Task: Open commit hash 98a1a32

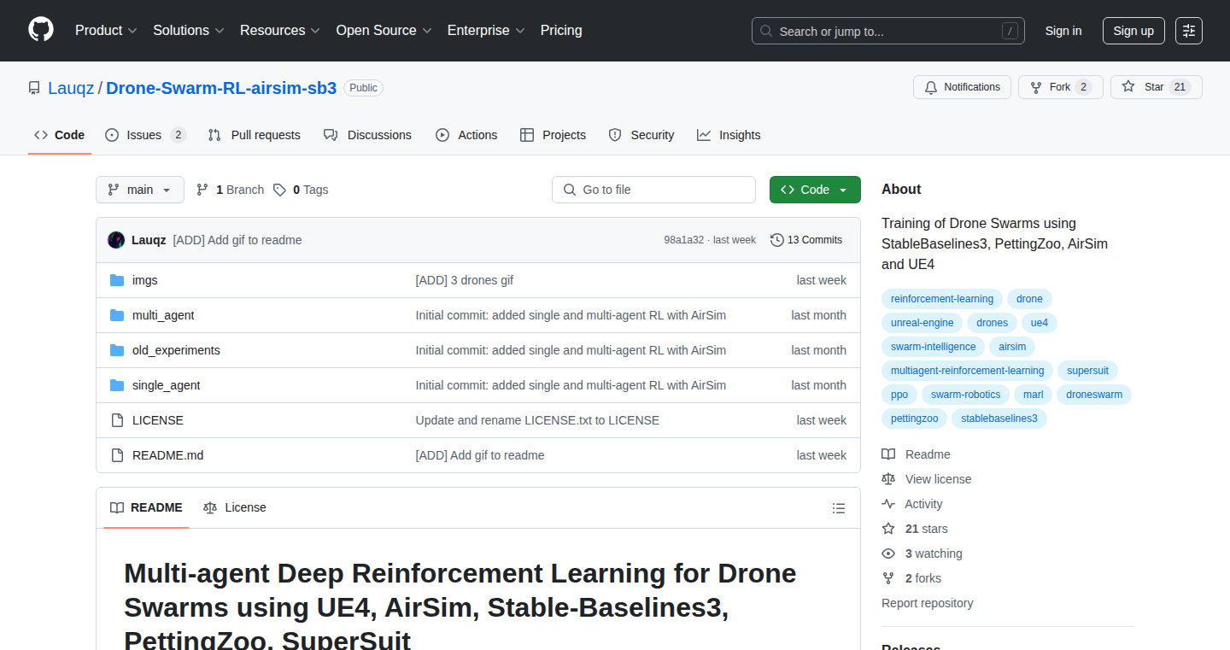Action: [684, 240]
